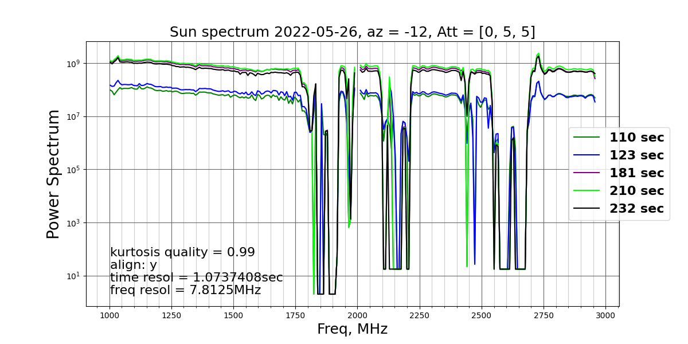688x344 pixels.
Task: Click the Sun spectrum plot title
Action: click(353, 32)
